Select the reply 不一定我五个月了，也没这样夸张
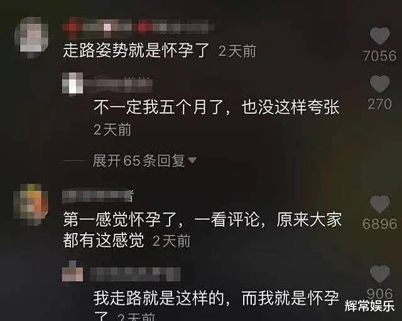The image size is (402, 321). [x=217, y=107]
